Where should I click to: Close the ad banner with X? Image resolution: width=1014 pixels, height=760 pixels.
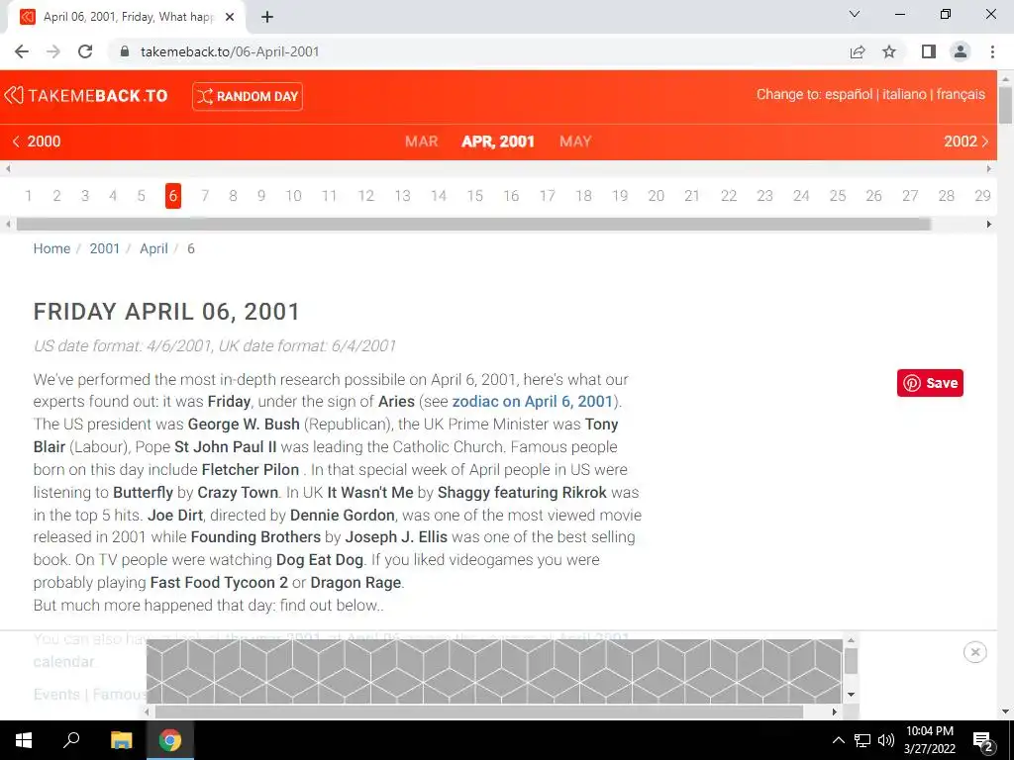975,652
